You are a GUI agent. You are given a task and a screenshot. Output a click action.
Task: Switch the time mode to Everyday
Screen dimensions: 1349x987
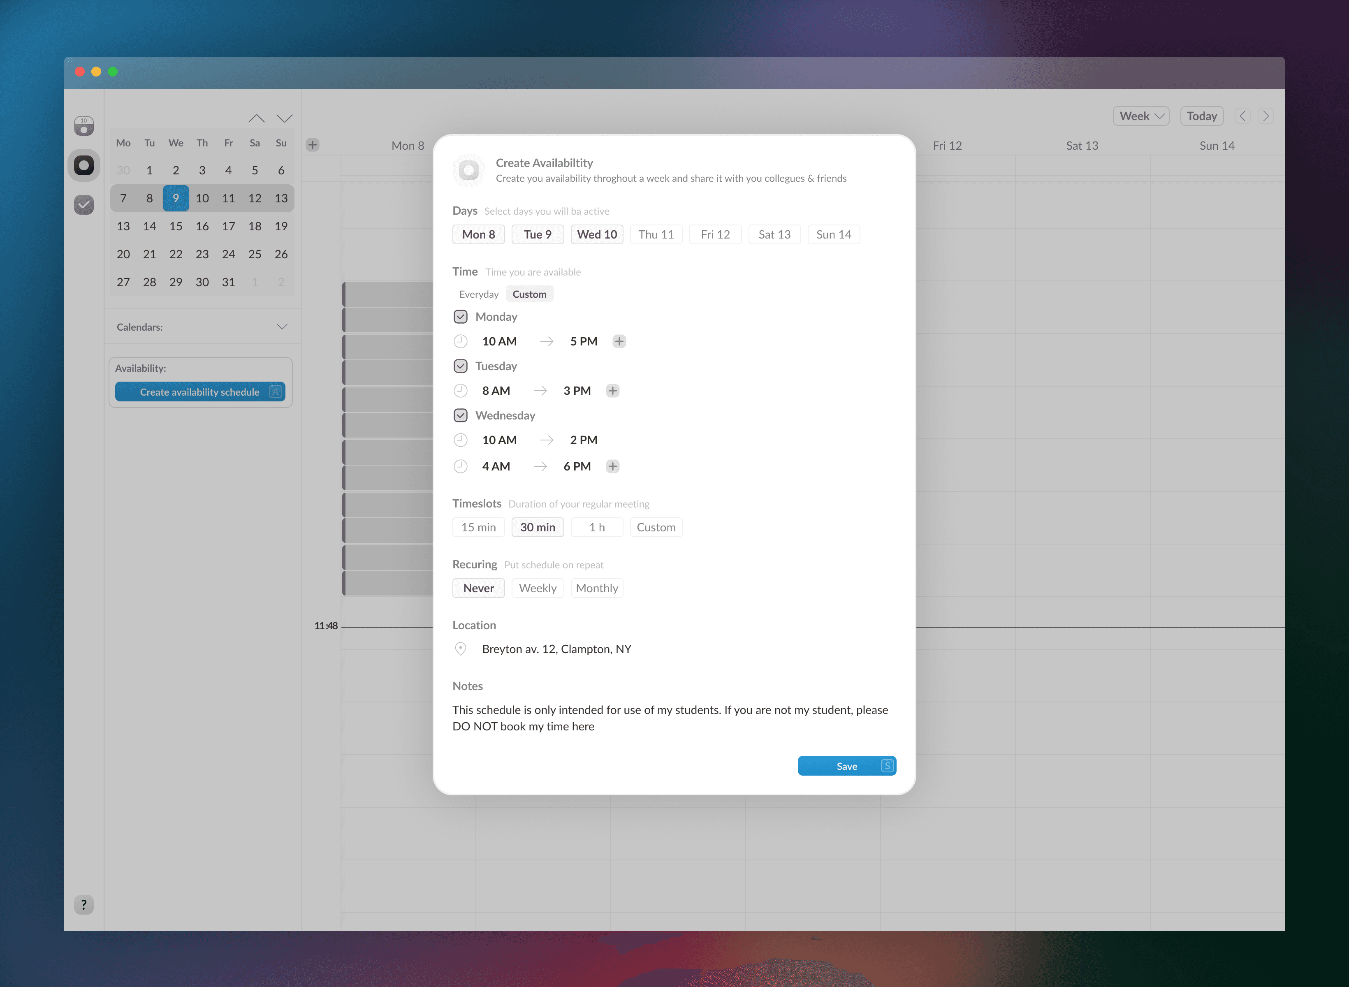tap(479, 294)
